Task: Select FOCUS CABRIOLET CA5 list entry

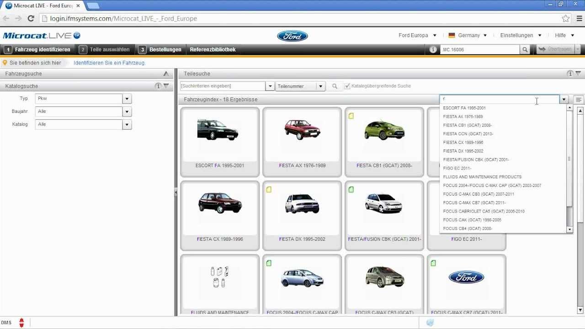Action: 503,211
